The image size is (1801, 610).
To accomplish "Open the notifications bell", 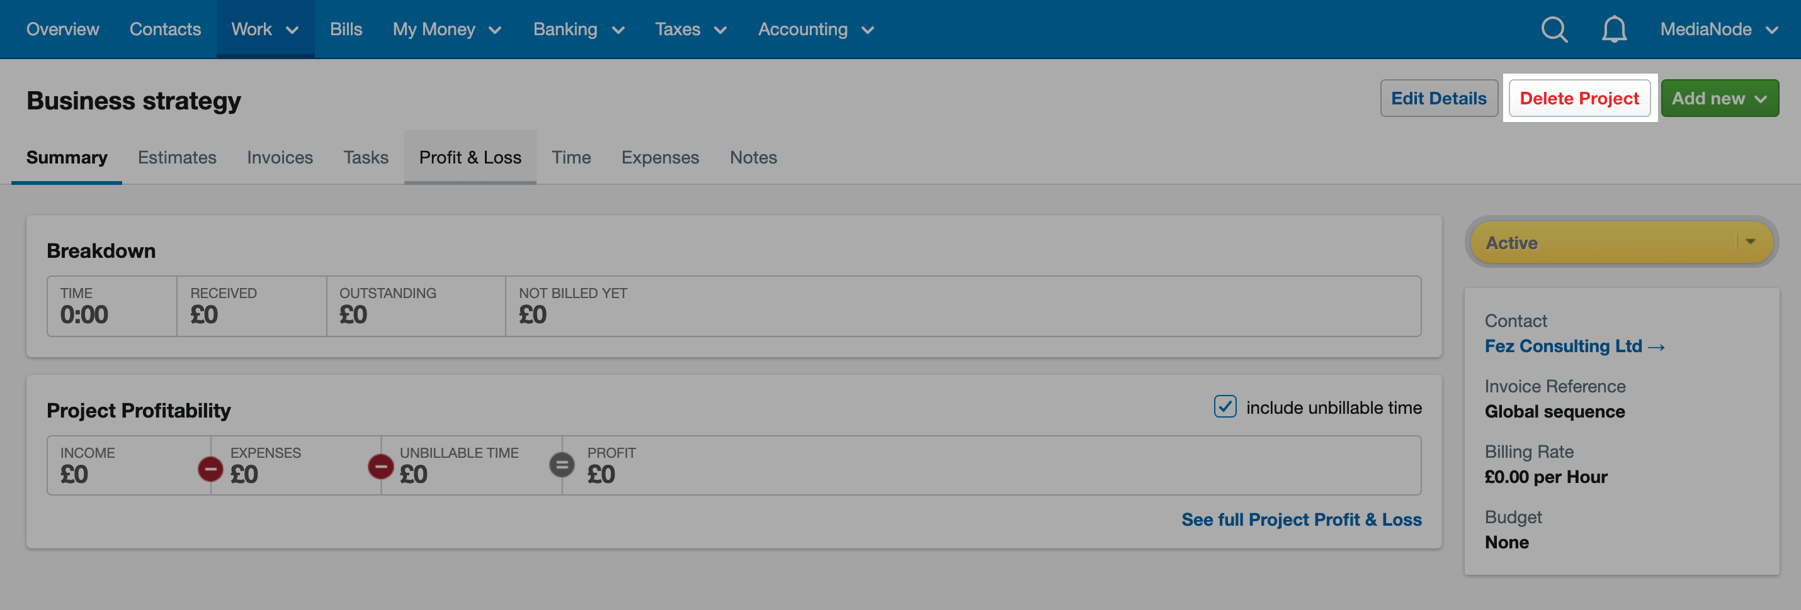I will coord(1613,30).
